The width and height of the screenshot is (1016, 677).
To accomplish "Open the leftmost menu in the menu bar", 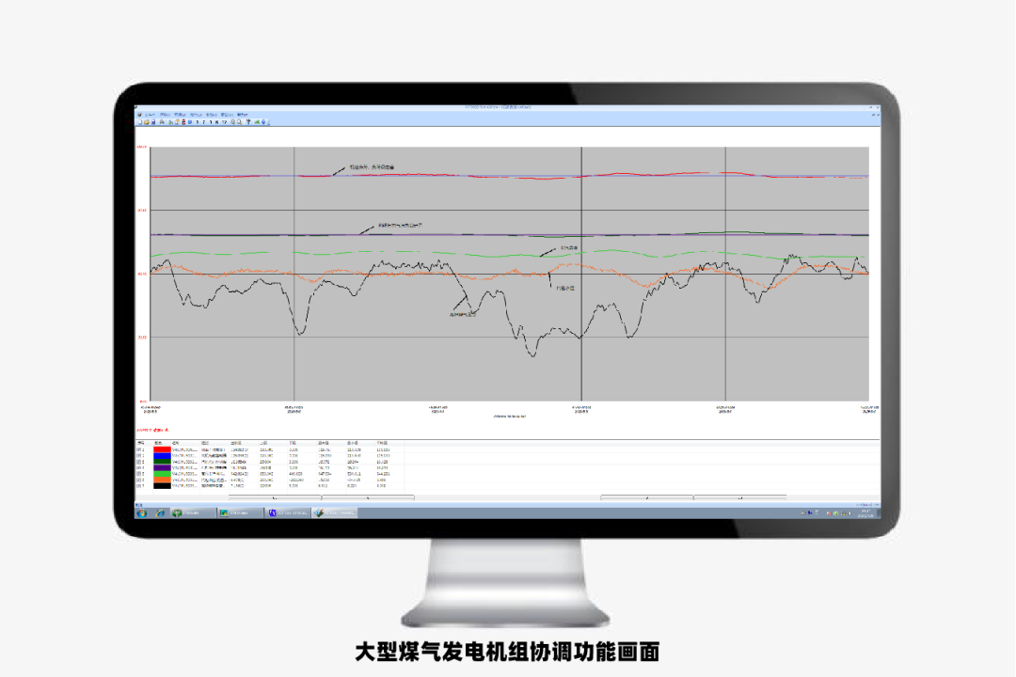I will tap(148, 115).
